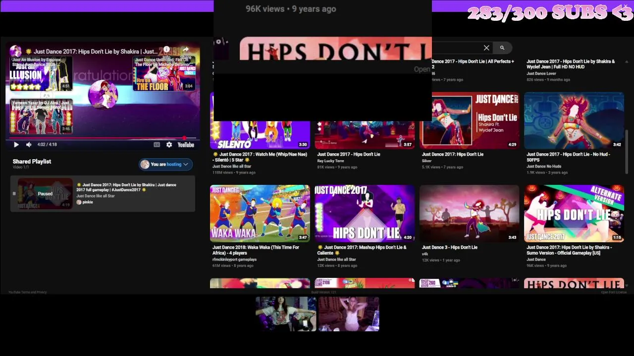This screenshot has width=634, height=356.
Task: Click the Video 1/1 counter text
Action: pyautogui.click(x=20, y=168)
